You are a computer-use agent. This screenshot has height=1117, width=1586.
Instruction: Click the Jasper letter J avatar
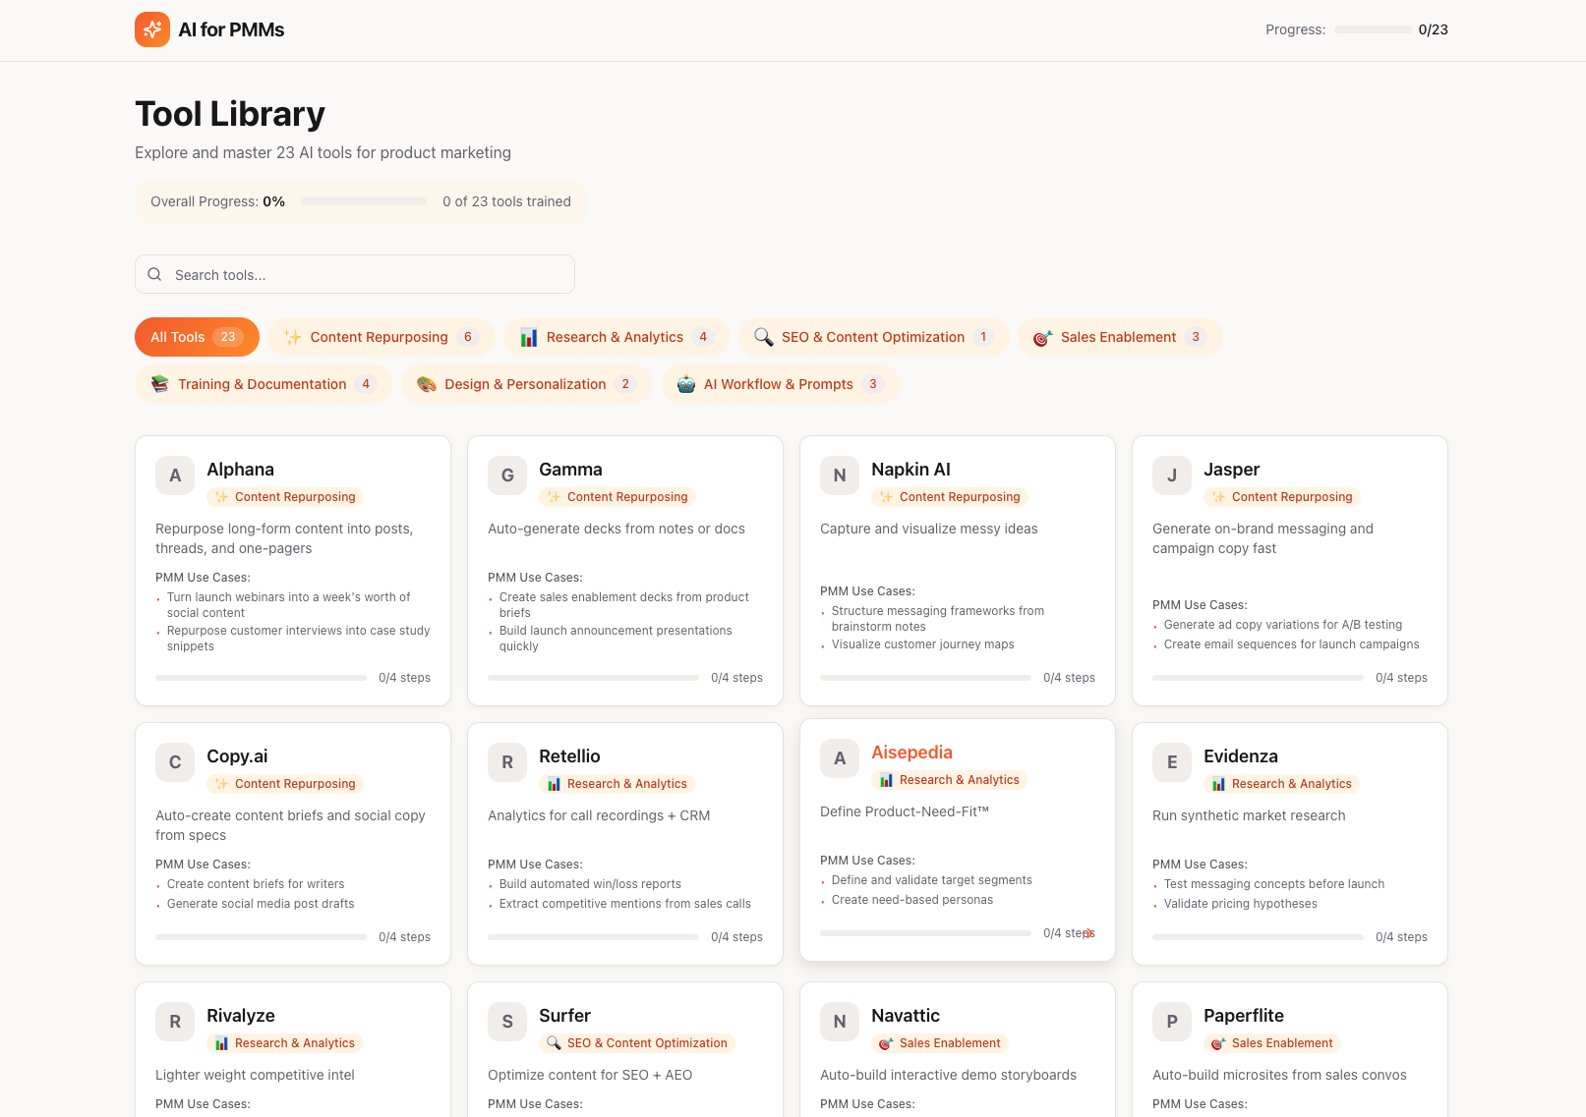point(1172,475)
